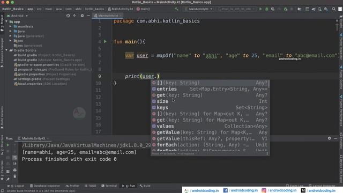
Task: Toggle the Project tool window strip button
Action: click(x=2, y=23)
